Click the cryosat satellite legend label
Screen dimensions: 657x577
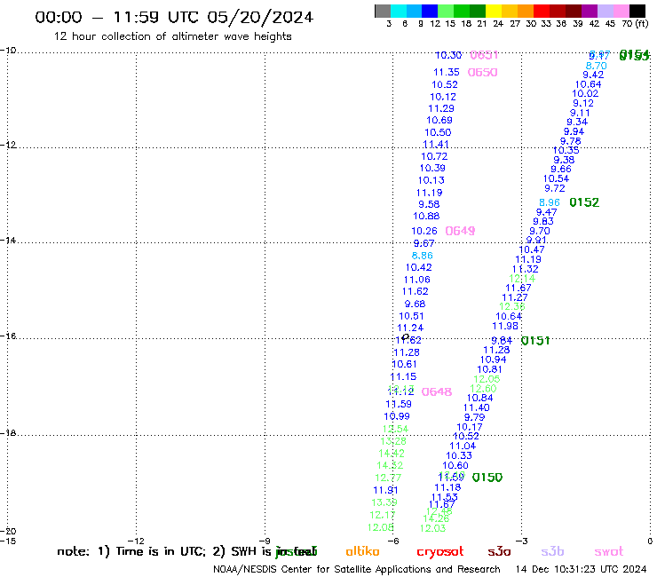click(440, 552)
